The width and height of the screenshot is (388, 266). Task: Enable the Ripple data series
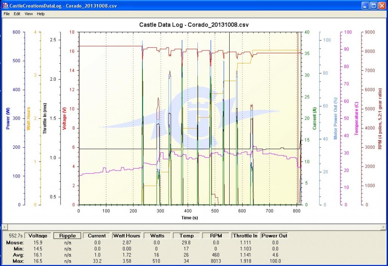tap(67, 236)
